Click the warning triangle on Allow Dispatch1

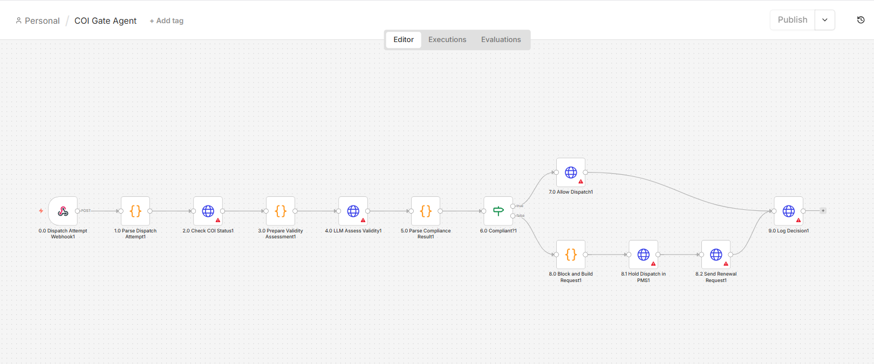[581, 182]
